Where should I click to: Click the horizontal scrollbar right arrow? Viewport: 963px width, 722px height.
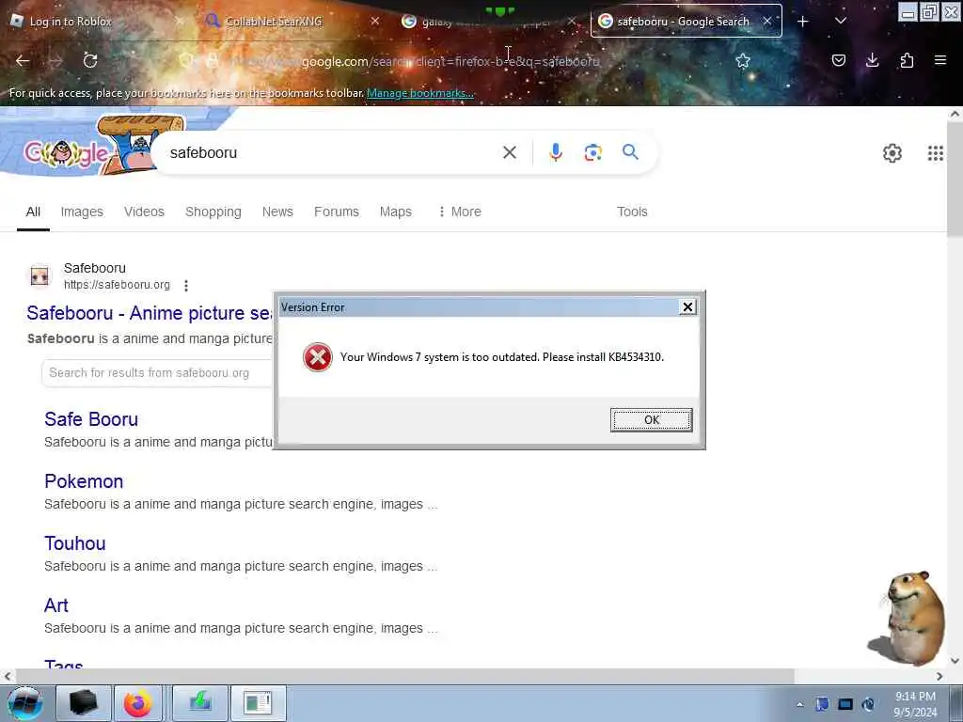pos(939,676)
